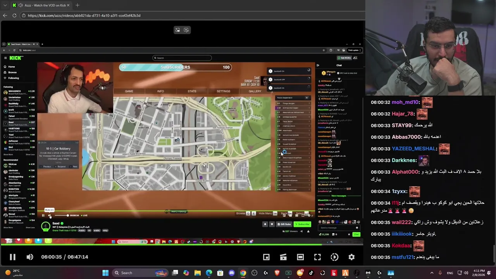The width and height of the screenshot is (496, 279).
Task: Open TikTok from the taskbar
Action: (x=311, y=273)
